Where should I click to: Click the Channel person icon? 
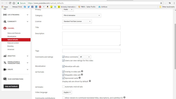tap(5, 28)
